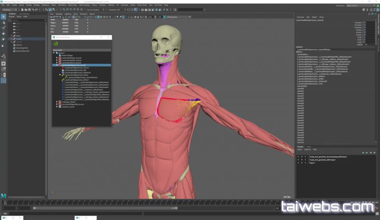Expand the l_humerus_bone tree item
380x220 pixels.
pos(57,106)
